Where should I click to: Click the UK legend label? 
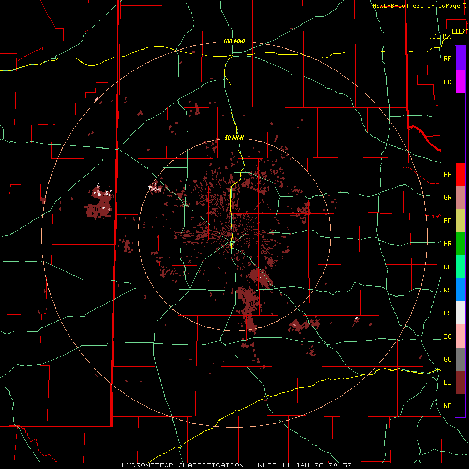pos(448,82)
